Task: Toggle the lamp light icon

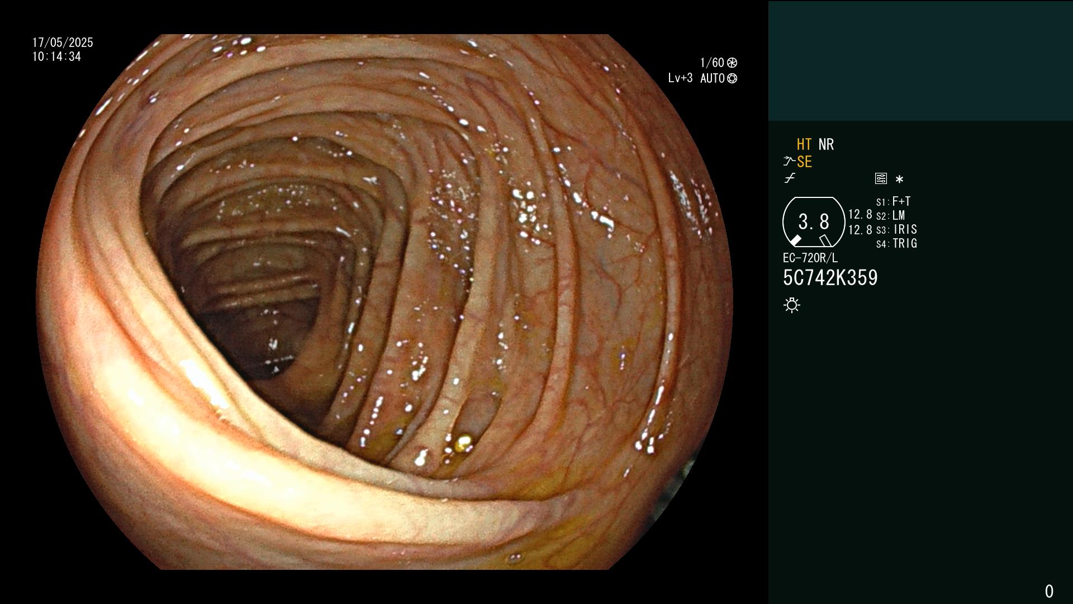Action: (792, 305)
